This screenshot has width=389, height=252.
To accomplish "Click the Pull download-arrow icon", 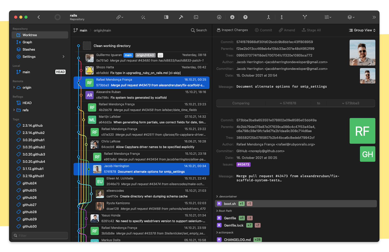I will point(232,17).
